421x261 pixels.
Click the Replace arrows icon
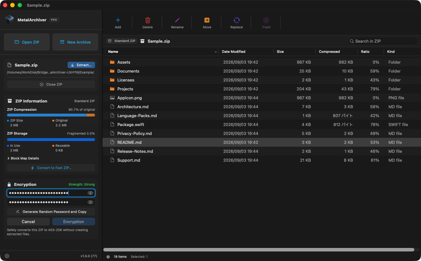[237, 20]
